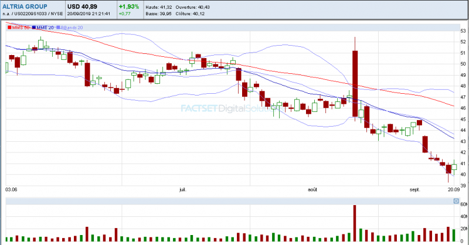Select the sept. date axis label
Viewport: 469px width, 245px height.
pyautogui.click(x=416, y=190)
